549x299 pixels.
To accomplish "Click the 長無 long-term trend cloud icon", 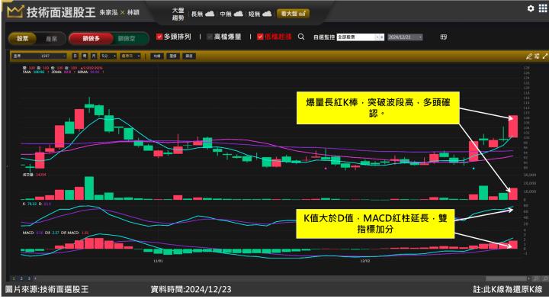I will [210, 14].
